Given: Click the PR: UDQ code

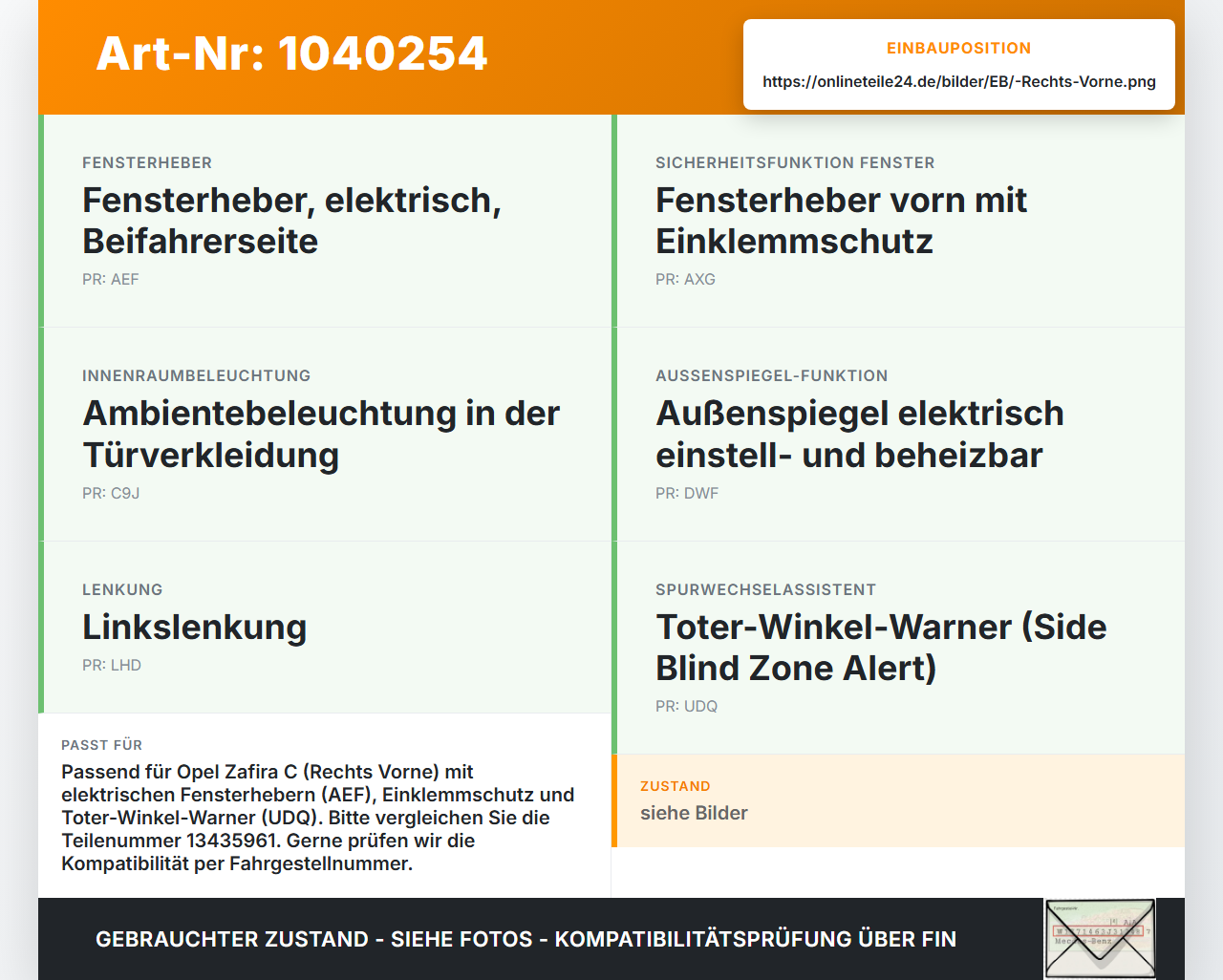Looking at the screenshot, I should coord(686,706).
